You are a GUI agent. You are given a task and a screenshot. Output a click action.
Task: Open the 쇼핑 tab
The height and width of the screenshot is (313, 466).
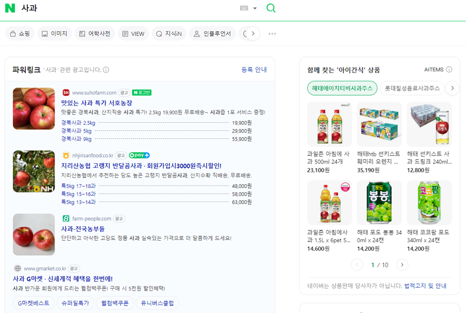20,34
